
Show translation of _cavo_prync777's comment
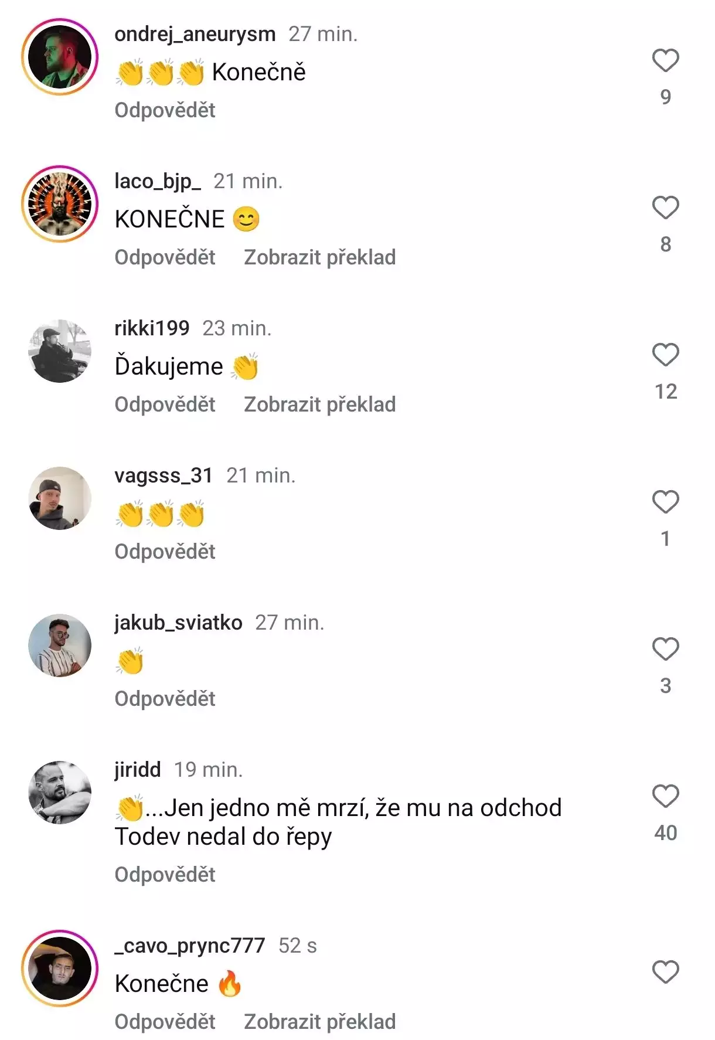[x=319, y=1022]
